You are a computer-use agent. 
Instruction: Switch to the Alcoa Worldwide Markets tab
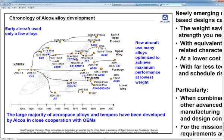(x=147, y=5)
